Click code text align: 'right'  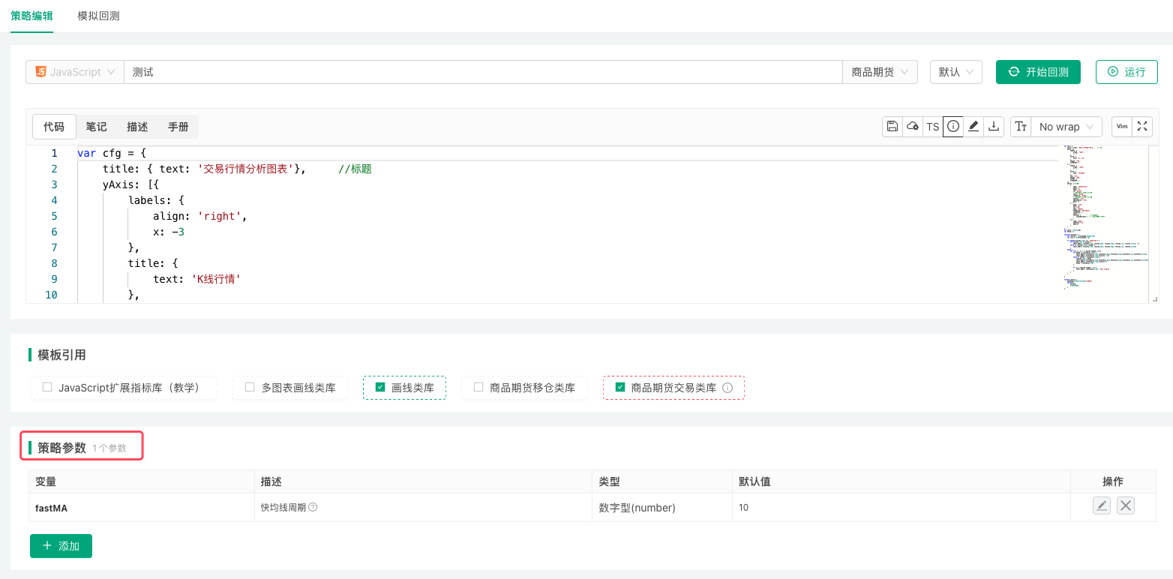click(200, 216)
